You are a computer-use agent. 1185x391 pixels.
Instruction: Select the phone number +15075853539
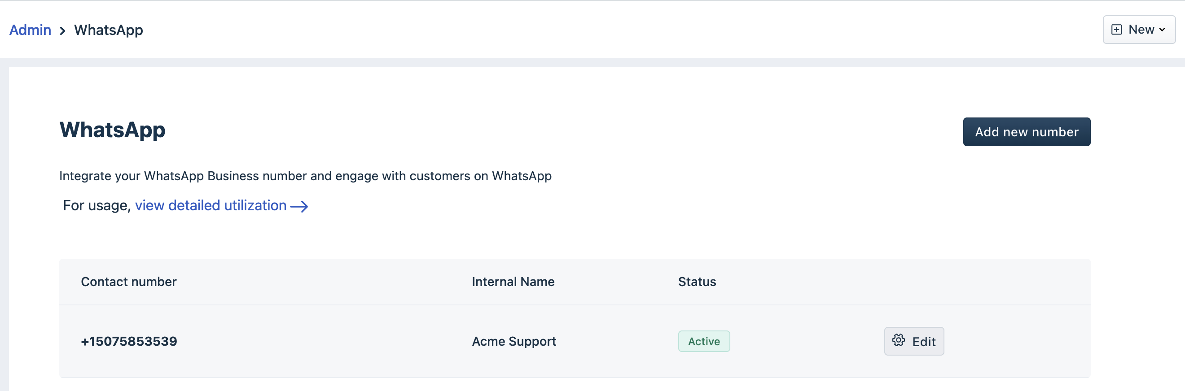tap(129, 341)
